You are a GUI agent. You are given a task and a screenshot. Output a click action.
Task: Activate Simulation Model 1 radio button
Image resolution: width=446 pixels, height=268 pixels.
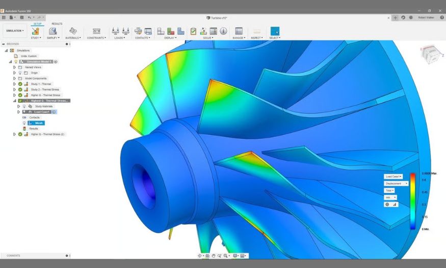click(56, 62)
